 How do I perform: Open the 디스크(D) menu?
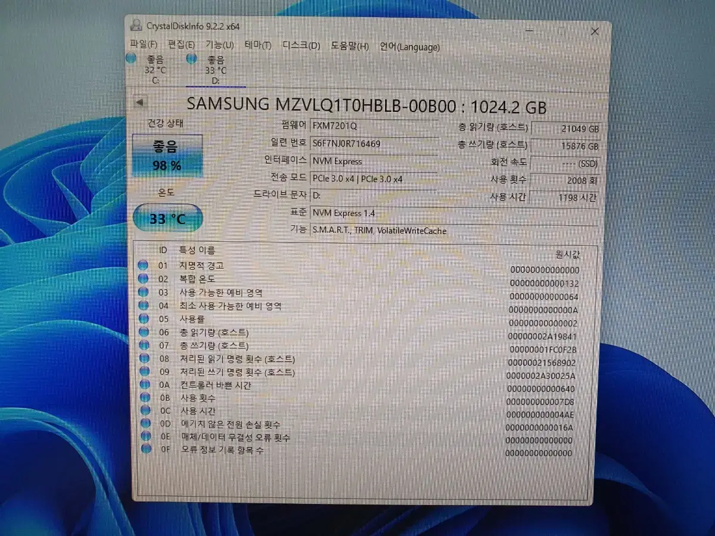[x=301, y=46]
